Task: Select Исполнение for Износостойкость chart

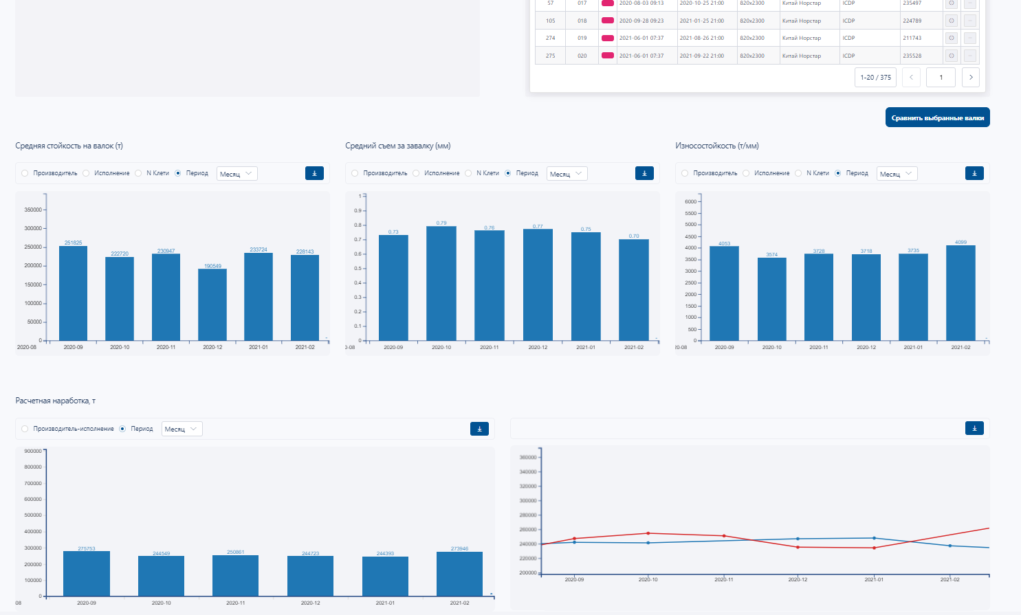Action: pyautogui.click(x=746, y=173)
